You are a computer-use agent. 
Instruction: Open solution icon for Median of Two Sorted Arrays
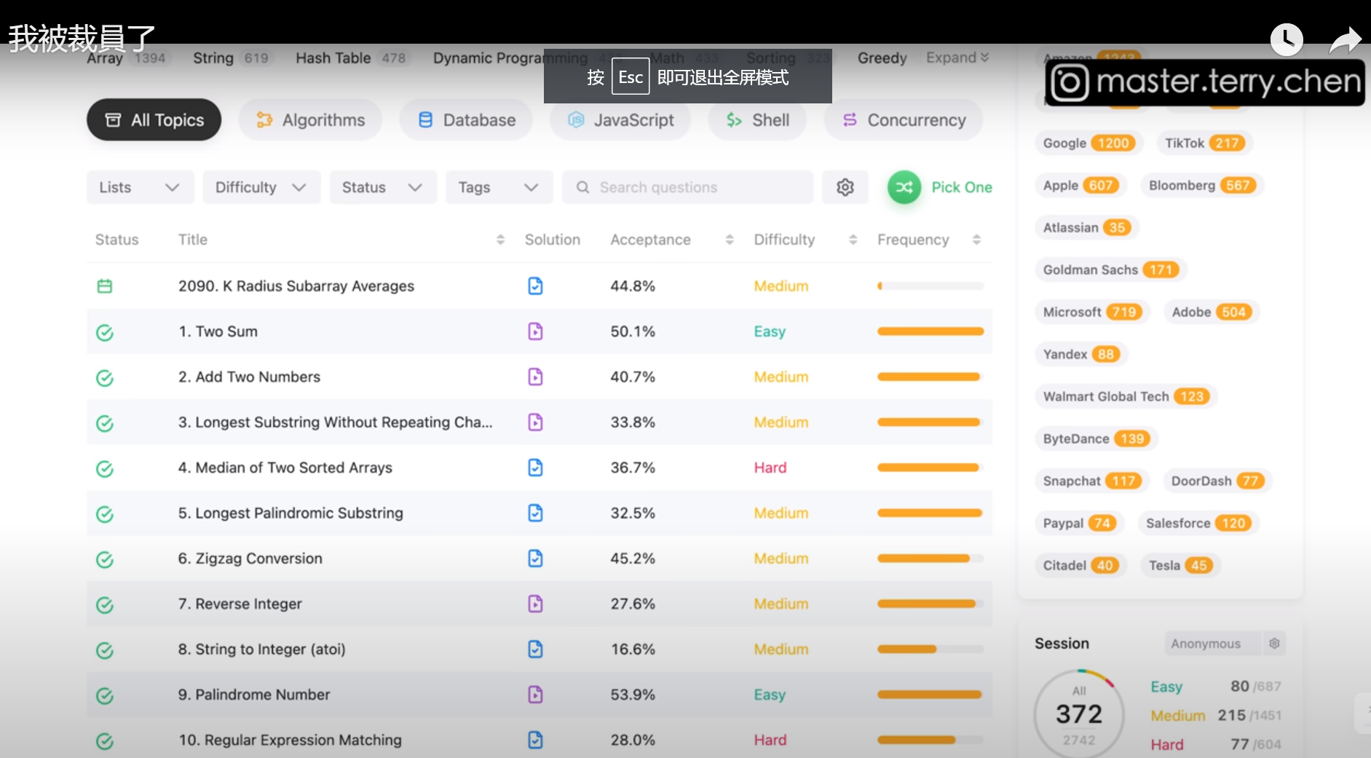(x=535, y=467)
